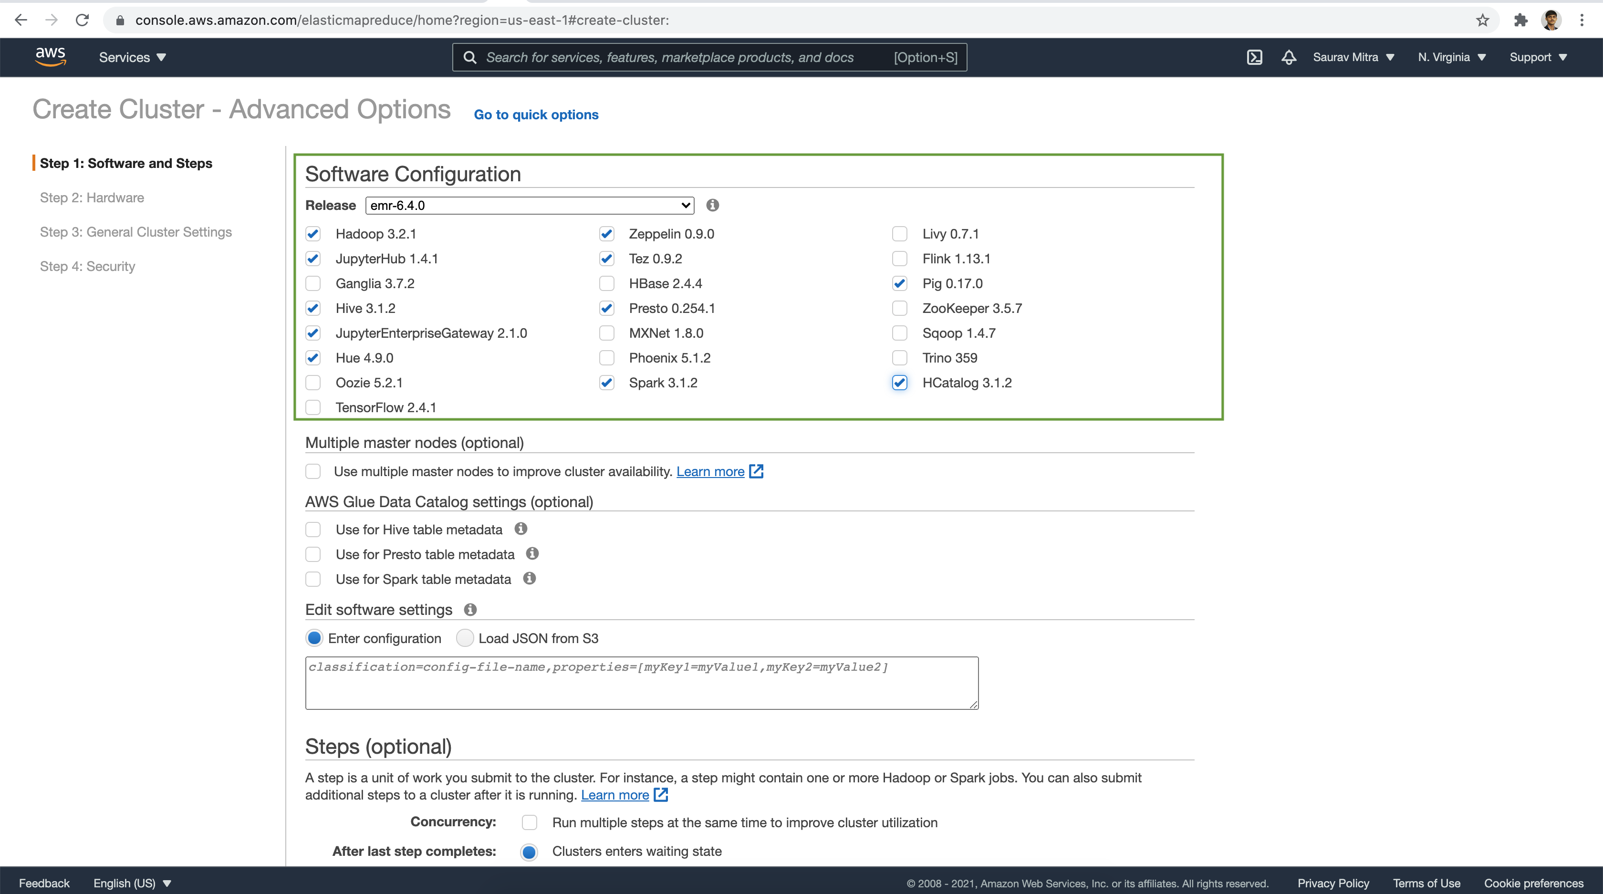The height and width of the screenshot is (894, 1603).
Task: Select Clusters enters waiting state radio
Action: [529, 852]
